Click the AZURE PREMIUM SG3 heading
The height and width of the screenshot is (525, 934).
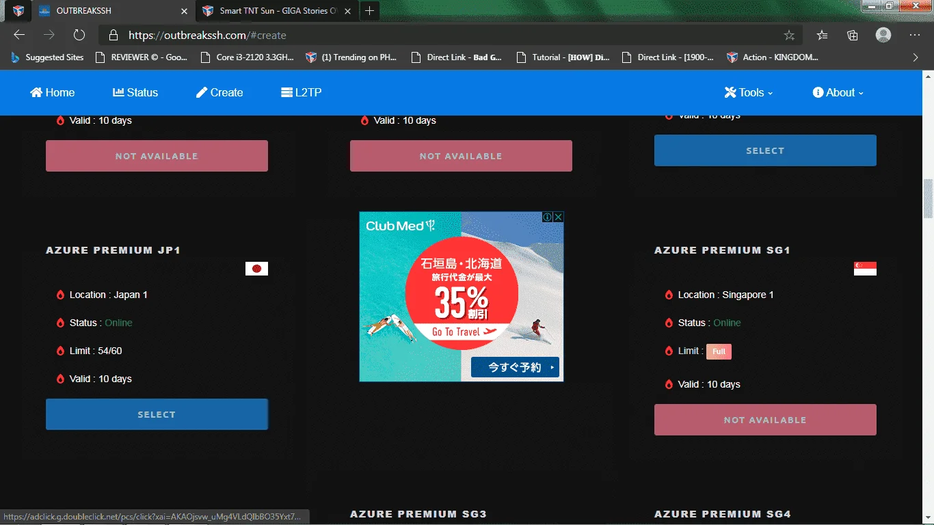pos(418,514)
